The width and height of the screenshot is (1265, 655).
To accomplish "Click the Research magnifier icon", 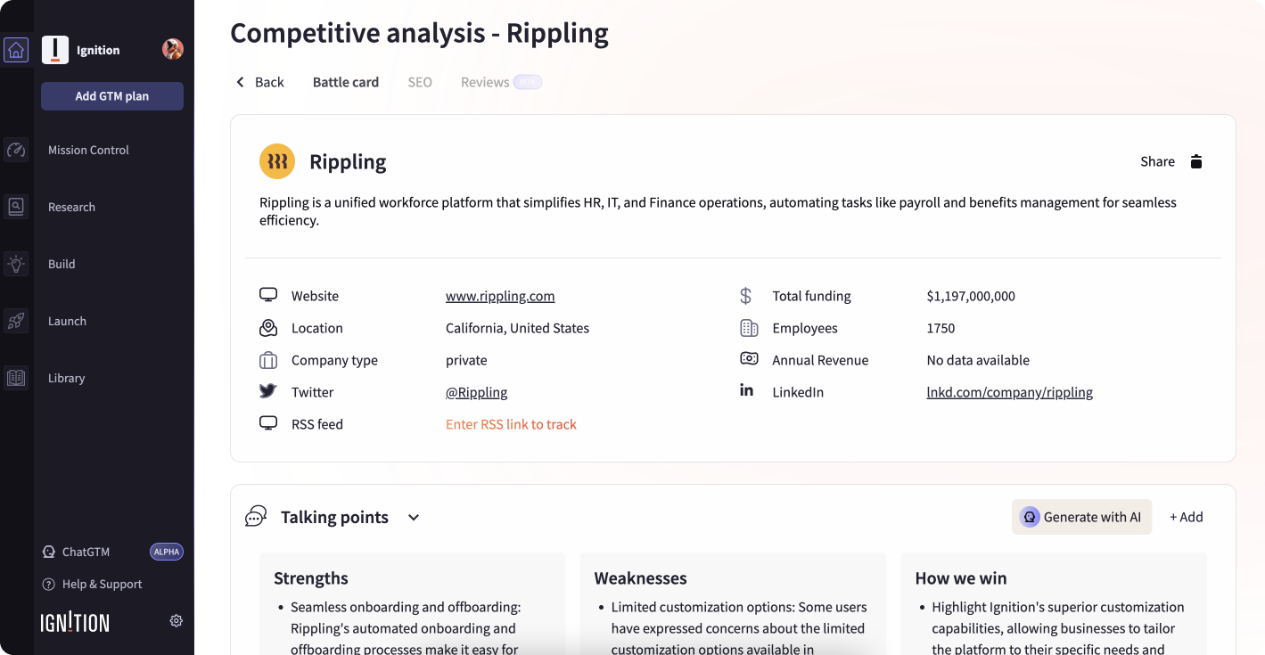I will pos(16,207).
